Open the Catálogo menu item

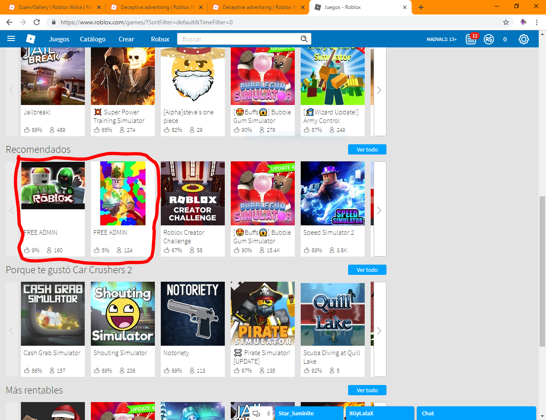(x=93, y=39)
